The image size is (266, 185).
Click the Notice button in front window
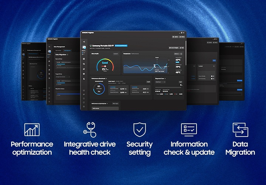pos(182,37)
